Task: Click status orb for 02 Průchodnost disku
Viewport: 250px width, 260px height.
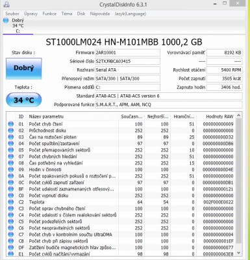Action: tap(11, 131)
